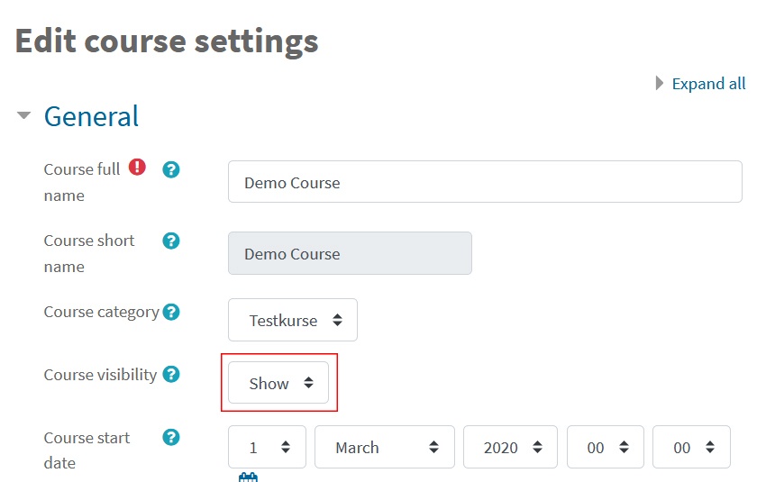The width and height of the screenshot is (766, 482).
Task: Click the triangle icon beside Expand all
Action: click(659, 83)
